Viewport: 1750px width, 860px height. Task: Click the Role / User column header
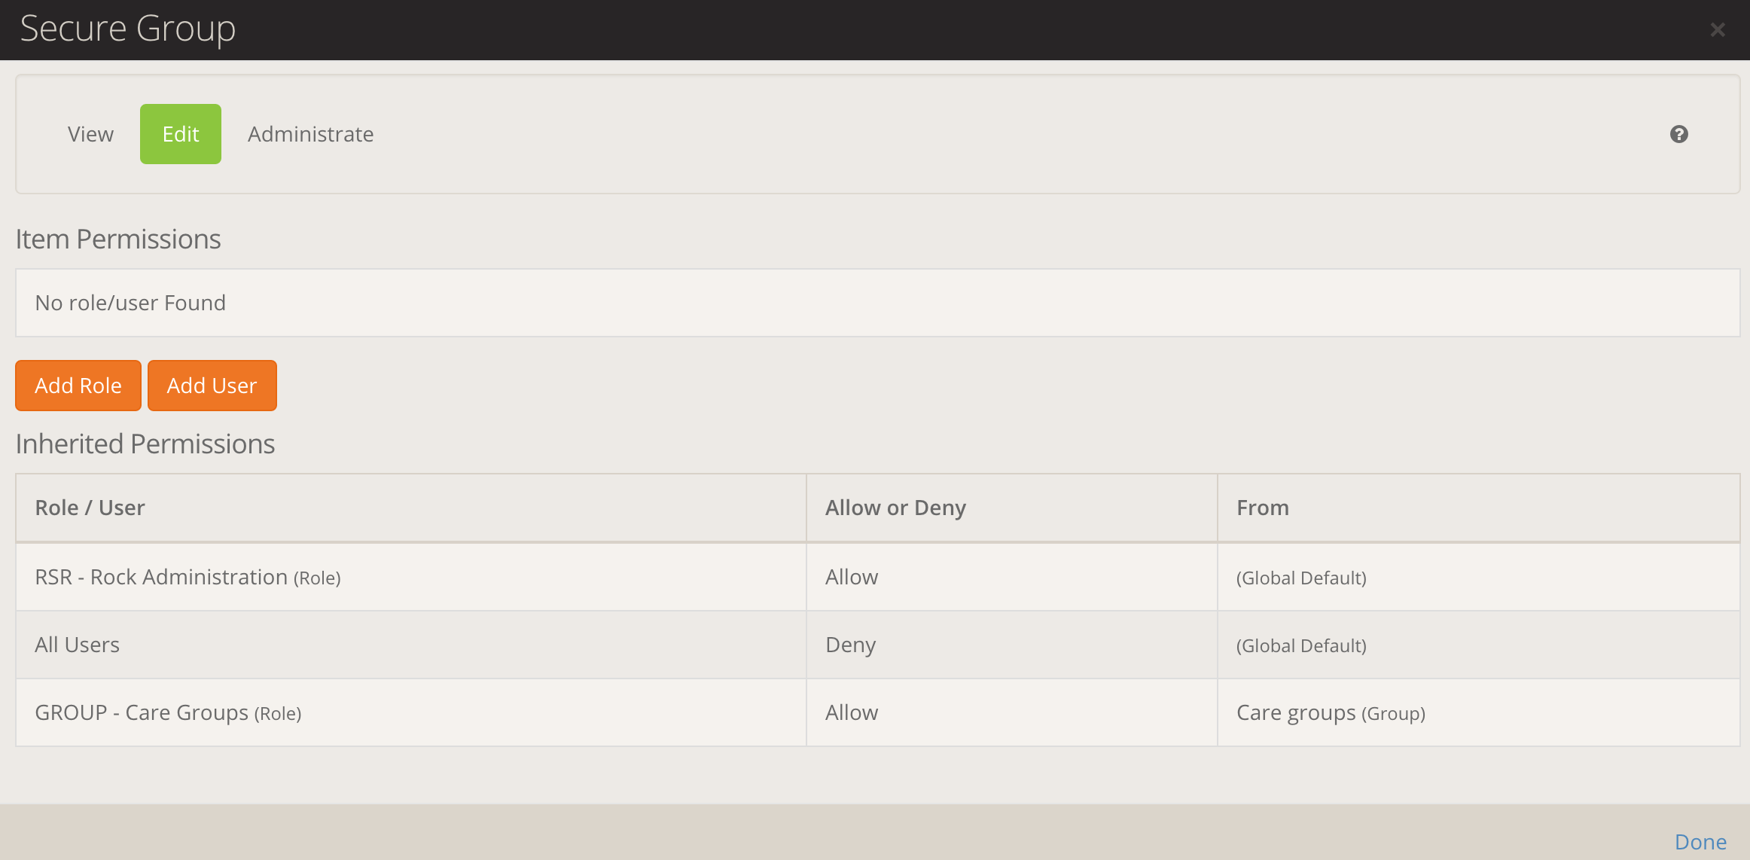pos(90,508)
